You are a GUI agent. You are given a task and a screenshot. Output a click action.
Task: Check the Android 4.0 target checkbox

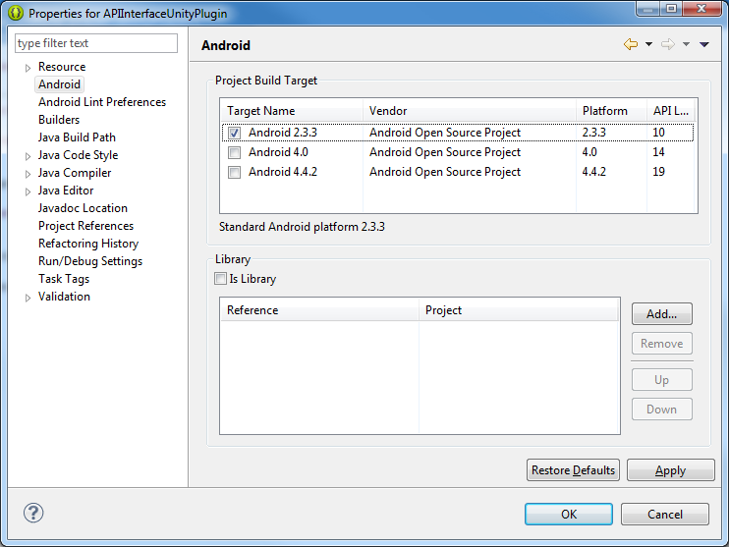[x=234, y=152]
